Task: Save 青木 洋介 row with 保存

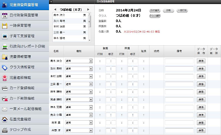Action: pos(201,61)
